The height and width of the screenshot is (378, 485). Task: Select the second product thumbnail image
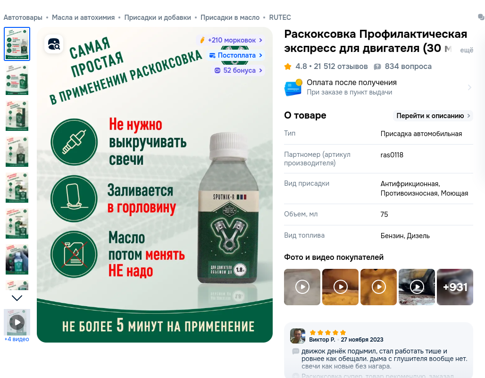[17, 80]
